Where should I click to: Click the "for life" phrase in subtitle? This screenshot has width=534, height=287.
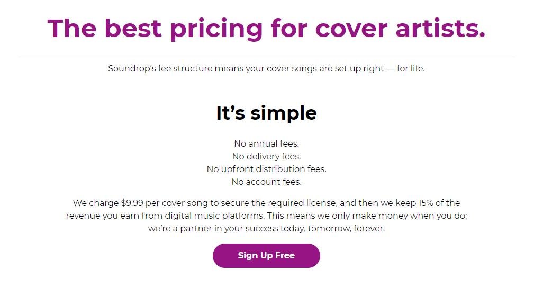pyautogui.click(x=410, y=68)
